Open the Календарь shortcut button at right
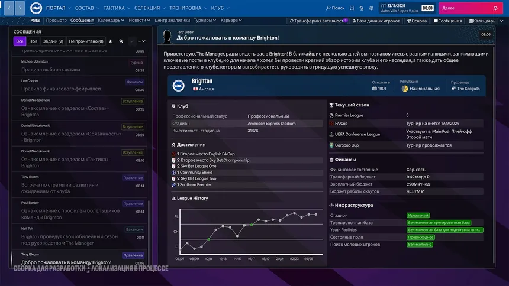 point(482,21)
